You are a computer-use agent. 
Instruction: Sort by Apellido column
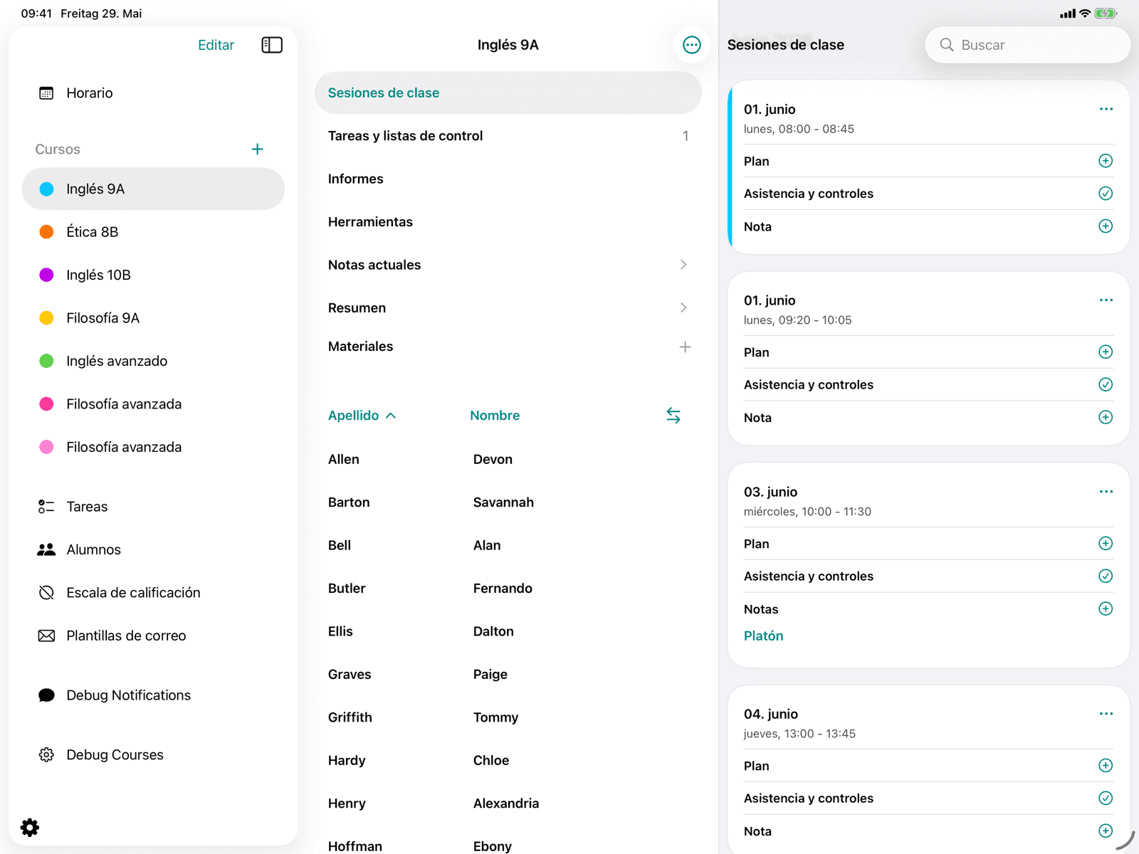(362, 416)
